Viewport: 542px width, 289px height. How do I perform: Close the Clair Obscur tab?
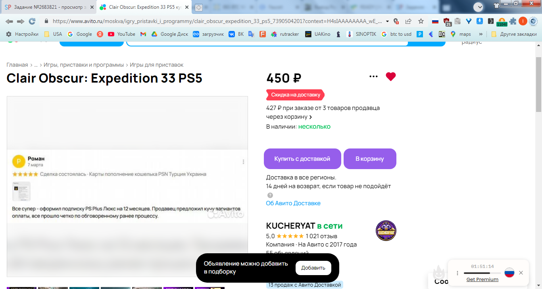[x=186, y=7]
